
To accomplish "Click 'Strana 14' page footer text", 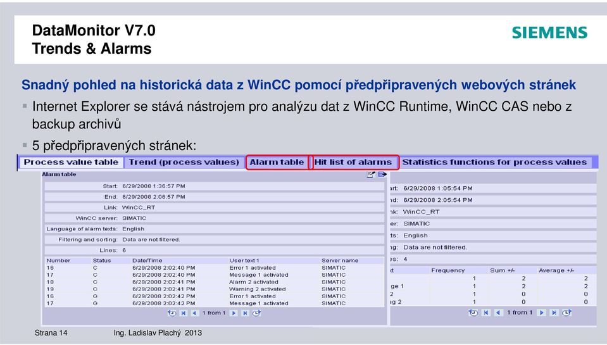I will click(51, 332).
